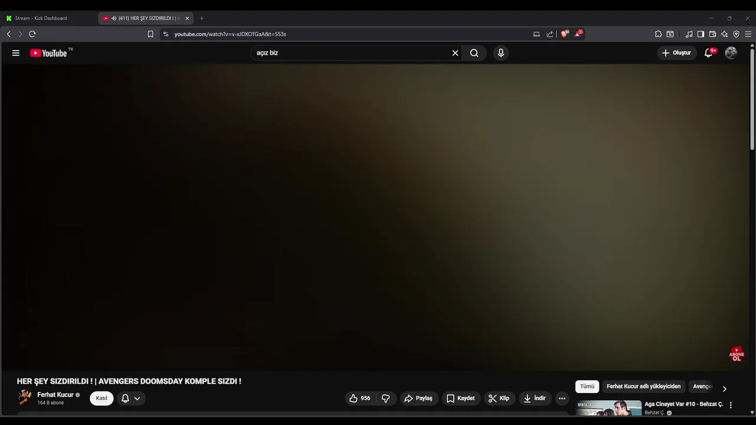
Task: Bookmark this page with the bookmark icon
Action: (x=151, y=34)
